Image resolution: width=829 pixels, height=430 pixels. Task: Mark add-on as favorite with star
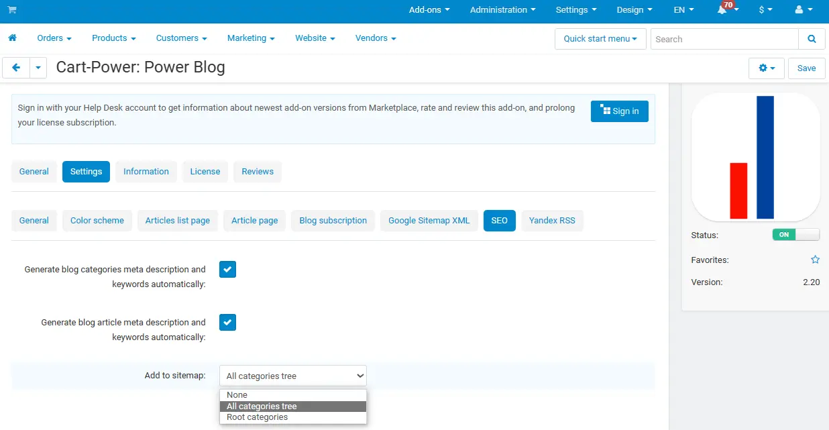815,260
